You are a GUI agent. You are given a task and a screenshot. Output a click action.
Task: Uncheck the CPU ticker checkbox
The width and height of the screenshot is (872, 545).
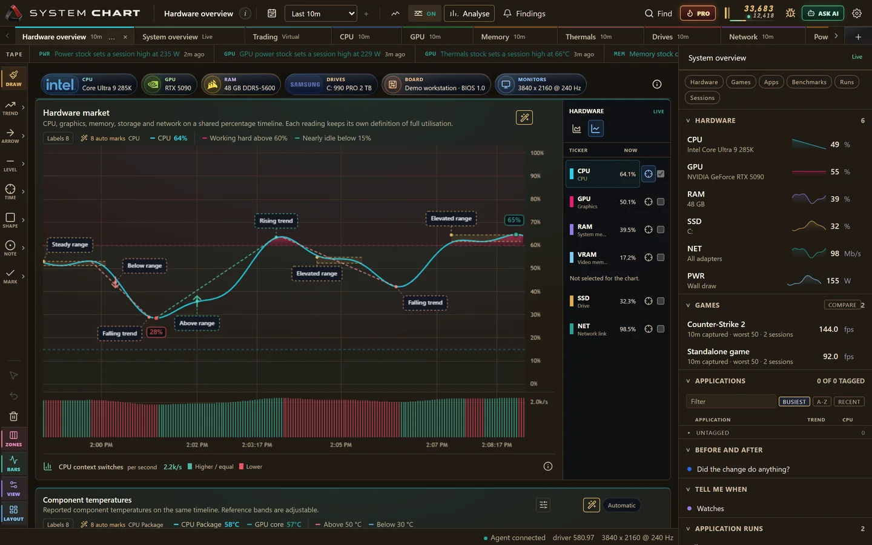click(x=661, y=174)
